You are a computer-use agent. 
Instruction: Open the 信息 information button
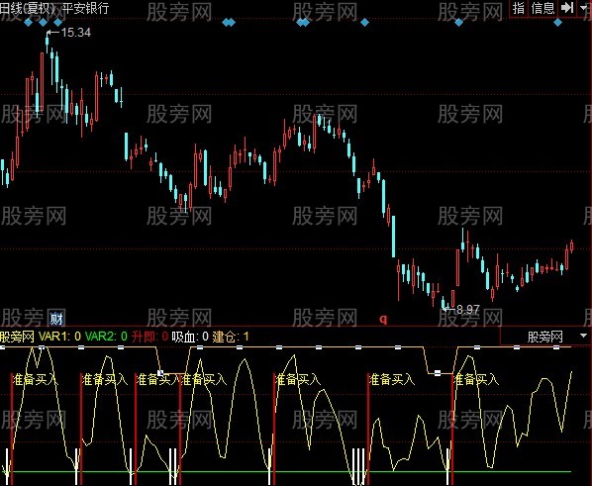[543, 8]
